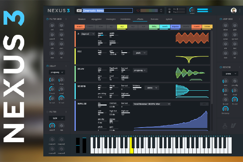Click the preset up/down stepper arrows
This screenshot has width=243, height=162.
(161, 11)
